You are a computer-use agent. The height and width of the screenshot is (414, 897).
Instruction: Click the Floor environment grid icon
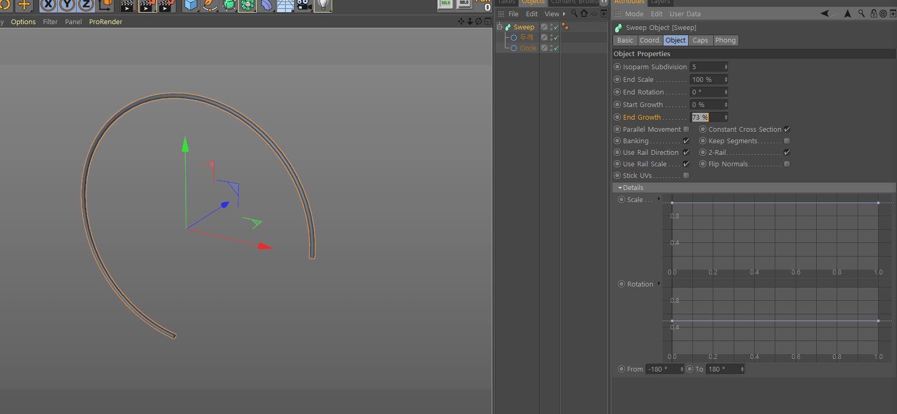point(285,5)
